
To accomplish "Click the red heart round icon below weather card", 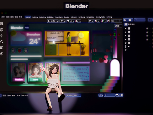I will click(x=19, y=51).
